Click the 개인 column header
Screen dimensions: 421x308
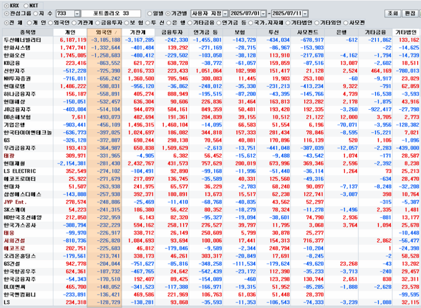(70, 32)
